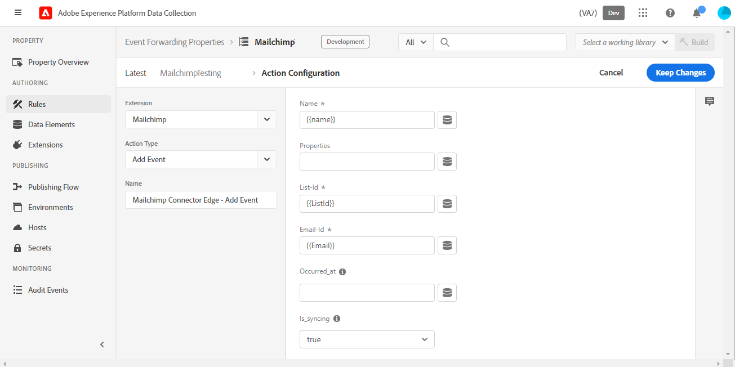Open the app switcher grid icon
Viewport: 735px width, 367px height.
pyautogui.click(x=643, y=12)
